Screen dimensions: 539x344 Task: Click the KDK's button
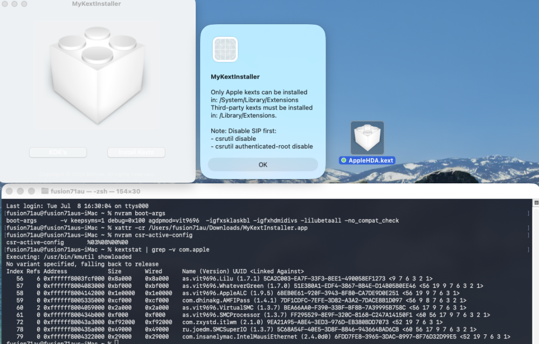point(58,152)
